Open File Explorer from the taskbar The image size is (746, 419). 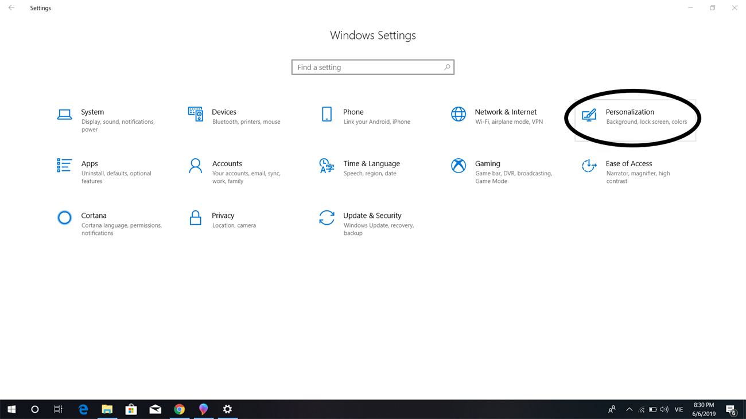tap(107, 409)
